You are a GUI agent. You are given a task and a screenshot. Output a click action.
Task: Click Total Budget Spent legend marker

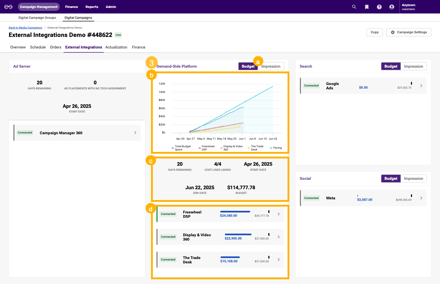(x=173, y=148)
